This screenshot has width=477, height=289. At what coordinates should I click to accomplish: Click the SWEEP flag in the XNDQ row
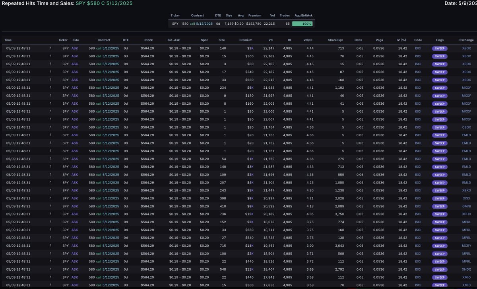[440, 269]
